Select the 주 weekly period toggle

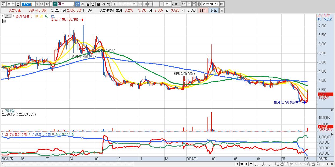[83, 4]
